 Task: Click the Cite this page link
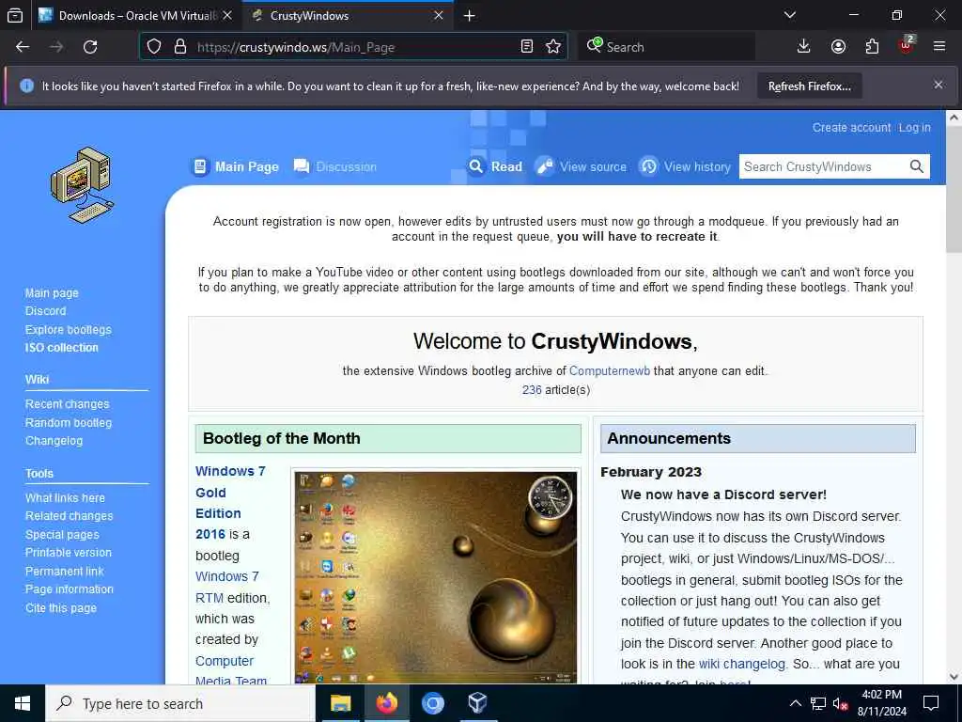pos(61,608)
